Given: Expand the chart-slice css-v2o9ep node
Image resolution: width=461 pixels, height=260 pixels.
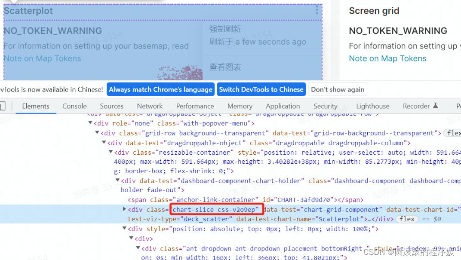Looking at the screenshot, I should [124, 209].
